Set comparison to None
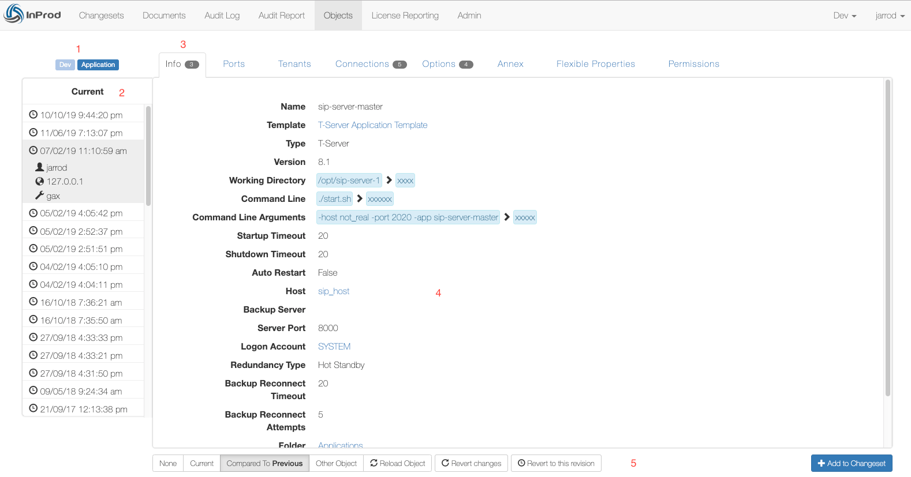 [168, 463]
